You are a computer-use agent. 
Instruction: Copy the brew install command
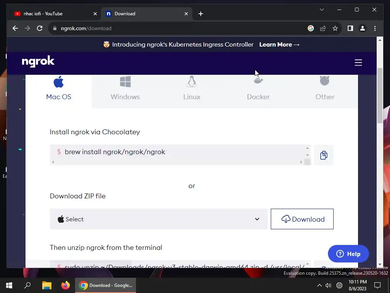click(323, 155)
